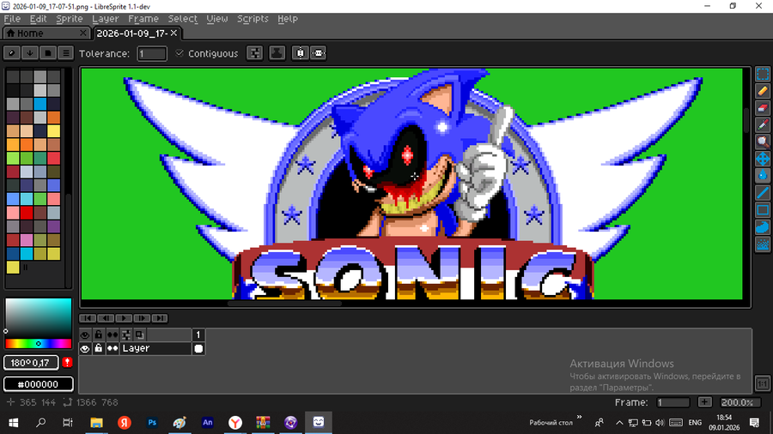Hide the 'Layer' layer with eye icon
773x434 pixels.
coord(85,348)
